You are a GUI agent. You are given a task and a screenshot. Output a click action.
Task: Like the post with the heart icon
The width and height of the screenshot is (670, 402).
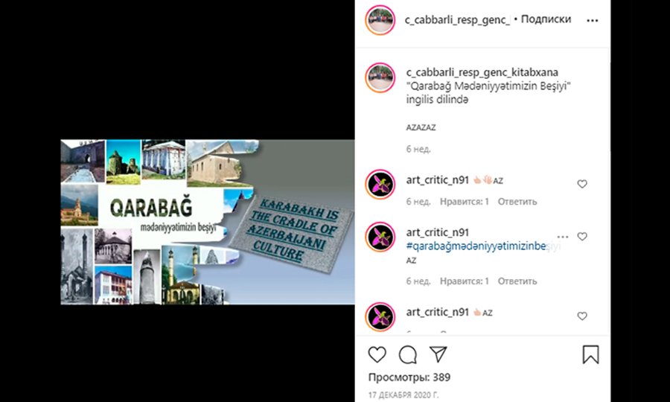(377, 354)
